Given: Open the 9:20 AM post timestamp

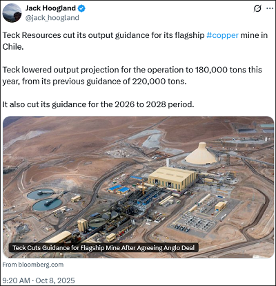Looking at the screenshot, I should tap(16, 280).
